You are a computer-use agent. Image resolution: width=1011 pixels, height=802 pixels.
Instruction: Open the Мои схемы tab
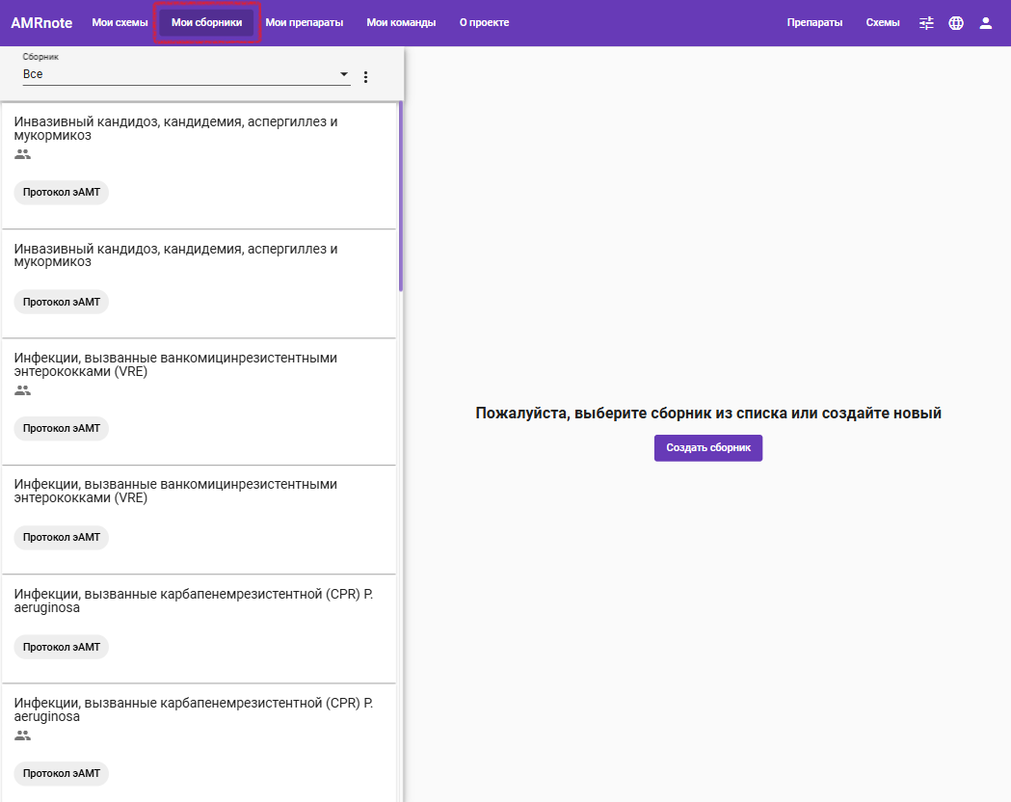(x=120, y=22)
